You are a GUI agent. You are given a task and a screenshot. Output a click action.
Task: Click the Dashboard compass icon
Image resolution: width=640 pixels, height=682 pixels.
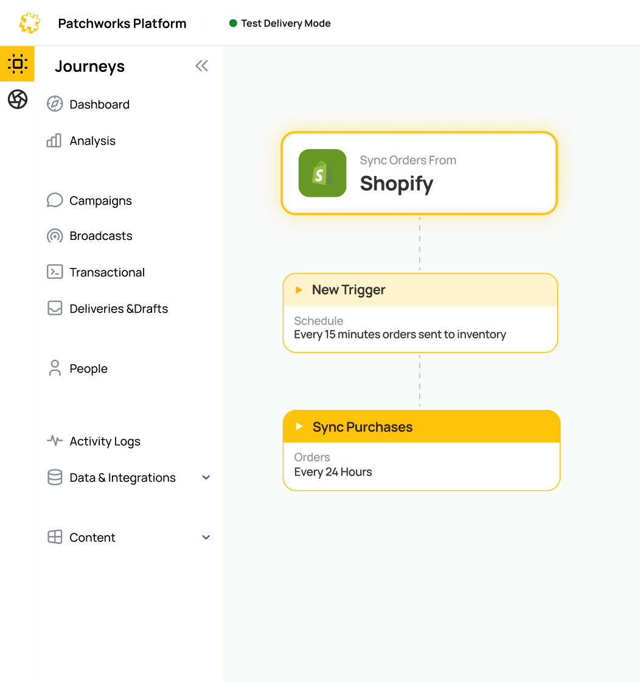[x=55, y=104]
